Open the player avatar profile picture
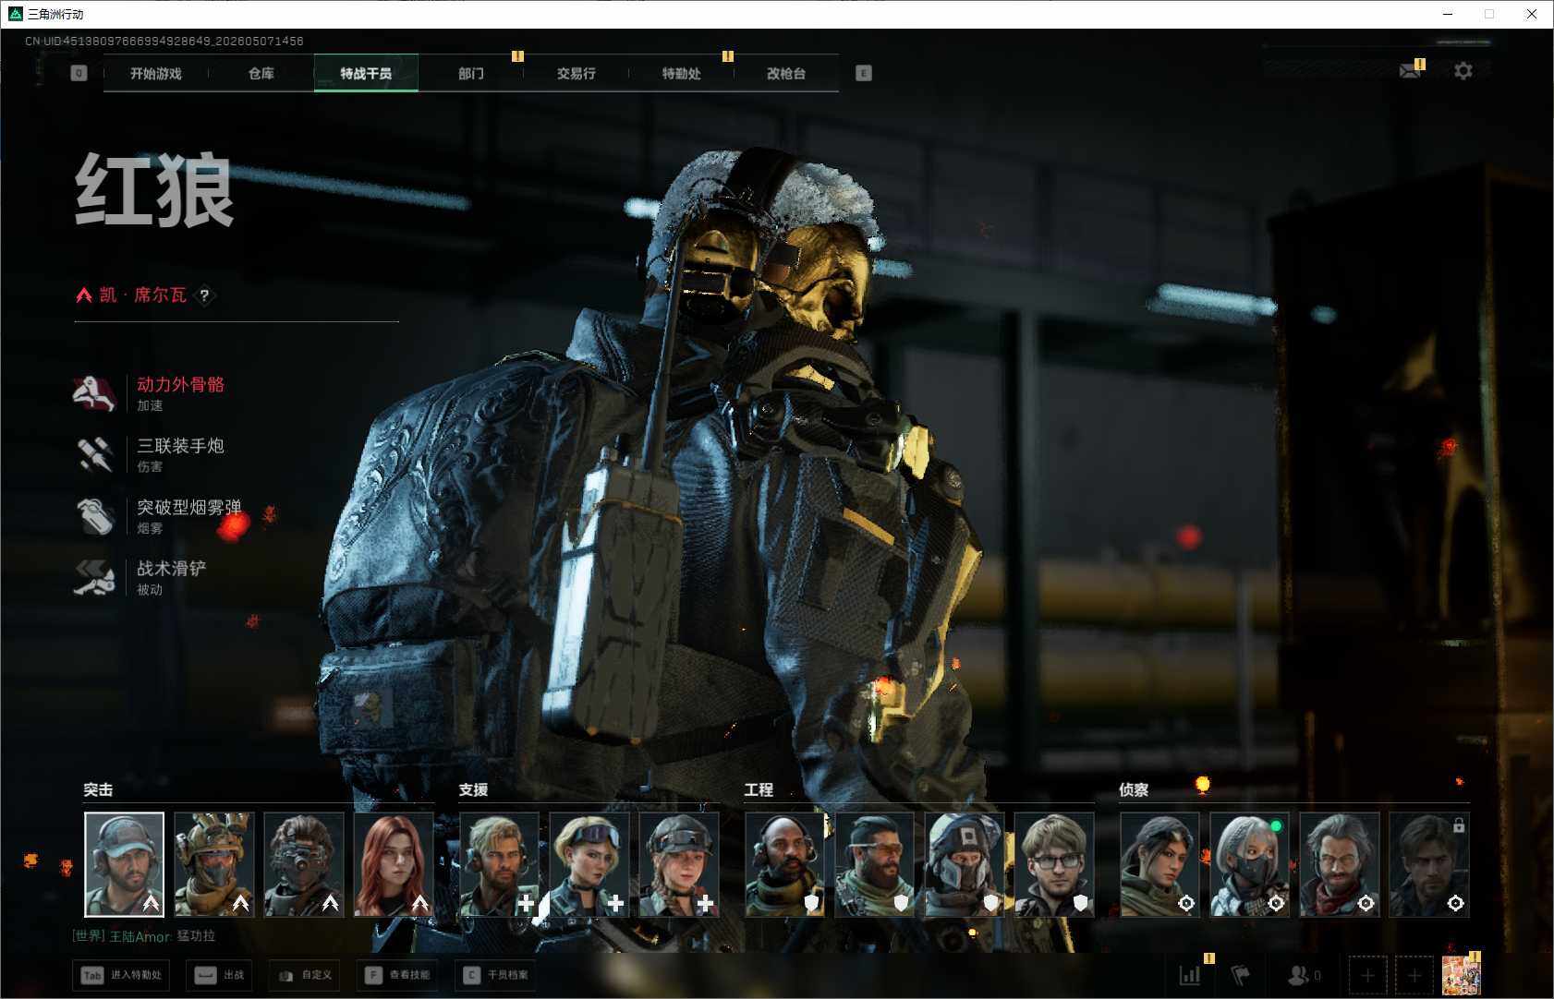The image size is (1554, 999). tap(1461, 975)
